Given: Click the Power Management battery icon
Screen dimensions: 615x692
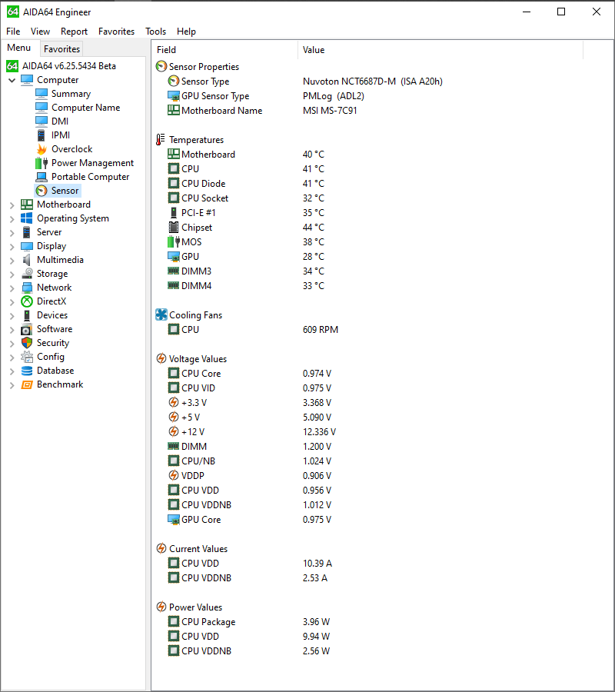Looking at the screenshot, I should 42,163.
